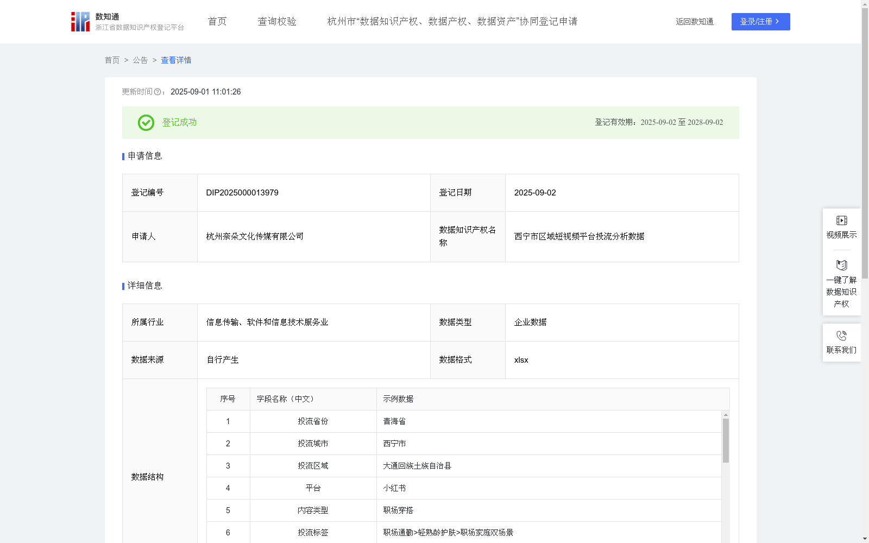Viewport: 869px width, 543px height.
Task: Click 内容类型 field name cell
Action: [313, 510]
